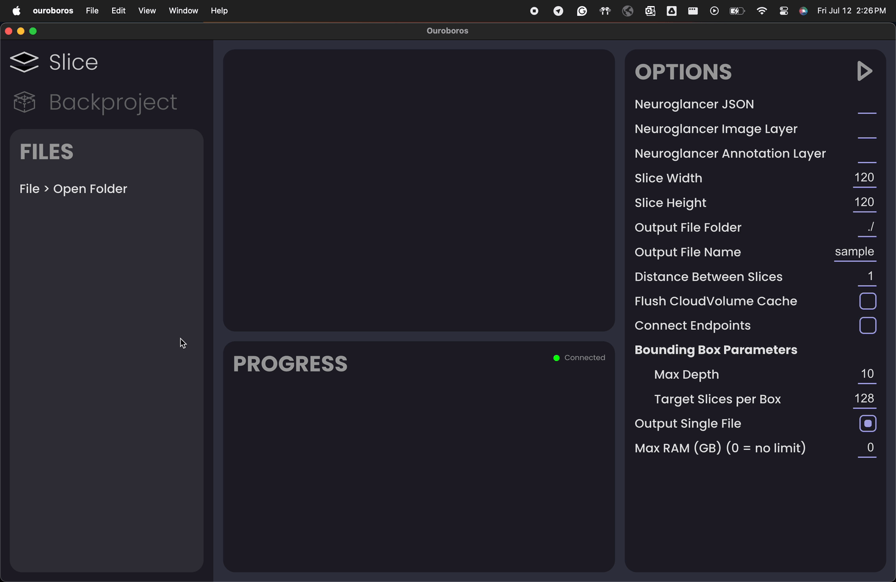This screenshot has height=582, width=896.
Task: Open the View menu
Action: point(147,11)
